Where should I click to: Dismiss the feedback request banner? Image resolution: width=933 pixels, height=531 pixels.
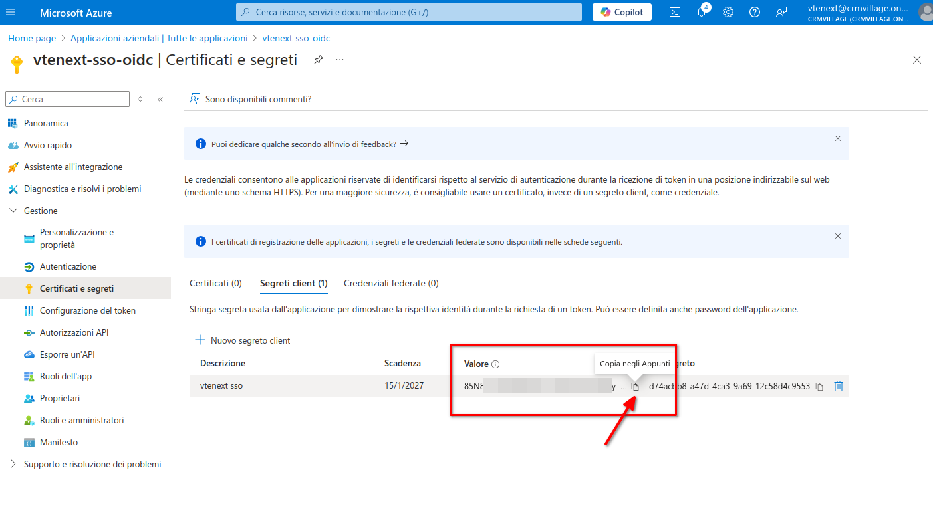838,138
